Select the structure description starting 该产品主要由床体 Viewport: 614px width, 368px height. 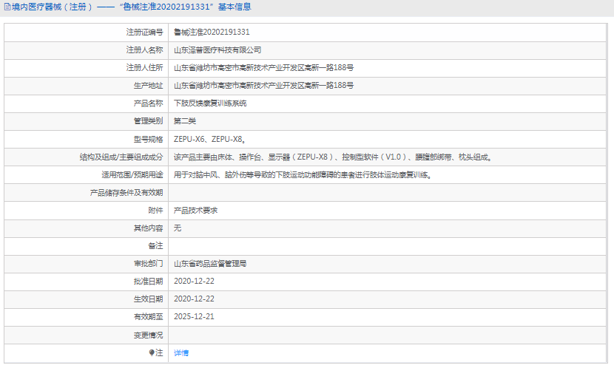coord(332,157)
